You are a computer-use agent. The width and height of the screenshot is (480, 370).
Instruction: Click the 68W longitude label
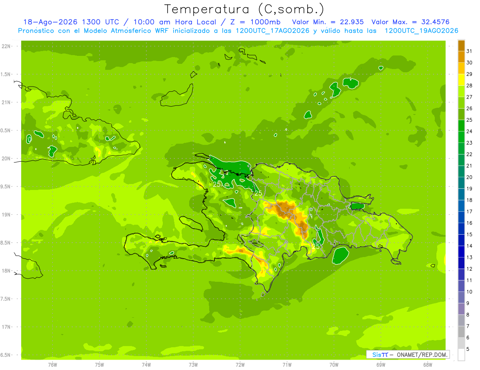(x=428, y=364)
